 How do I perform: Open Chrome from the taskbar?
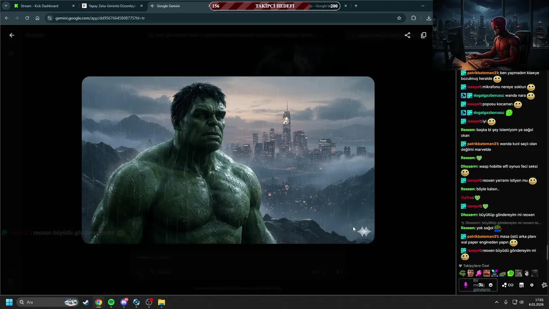coord(99,302)
